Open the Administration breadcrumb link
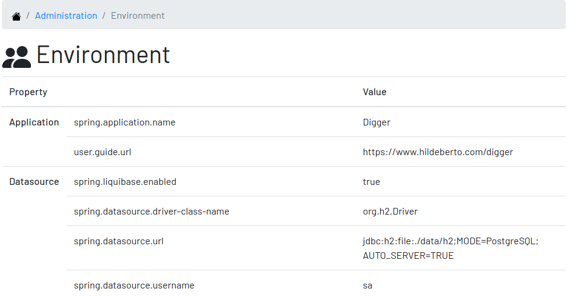 [66, 16]
